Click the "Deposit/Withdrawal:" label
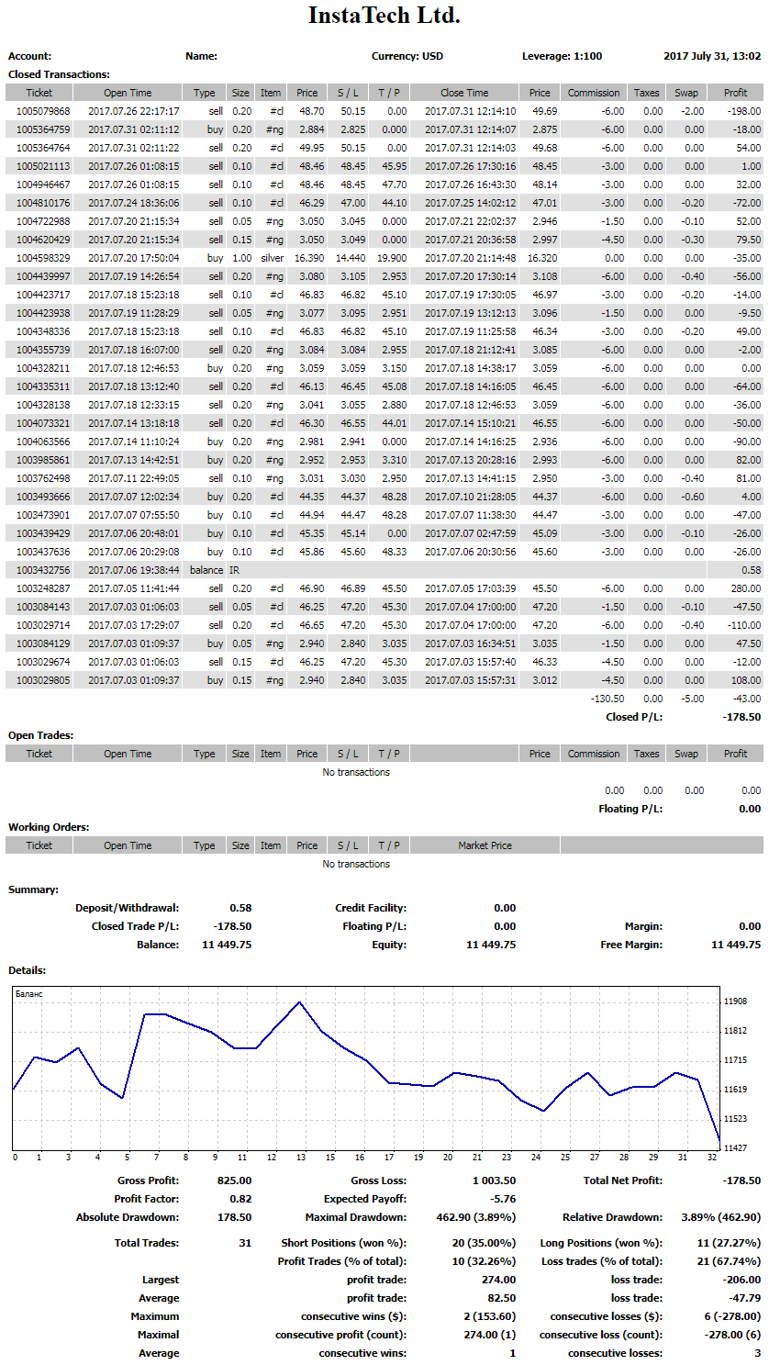Viewport: 769px width, 1365px height. point(127,908)
